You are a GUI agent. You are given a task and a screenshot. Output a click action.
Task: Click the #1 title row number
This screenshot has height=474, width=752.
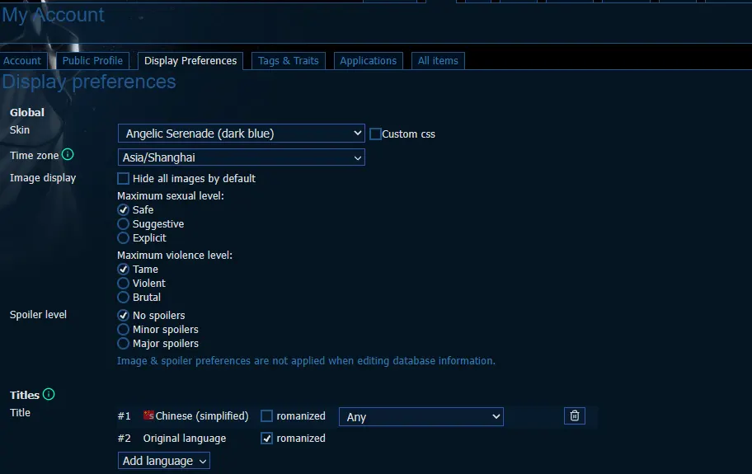click(x=125, y=416)
